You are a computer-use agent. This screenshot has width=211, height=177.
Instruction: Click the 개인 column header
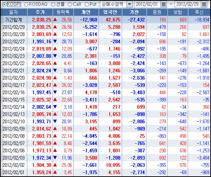(x=86, y=12)
